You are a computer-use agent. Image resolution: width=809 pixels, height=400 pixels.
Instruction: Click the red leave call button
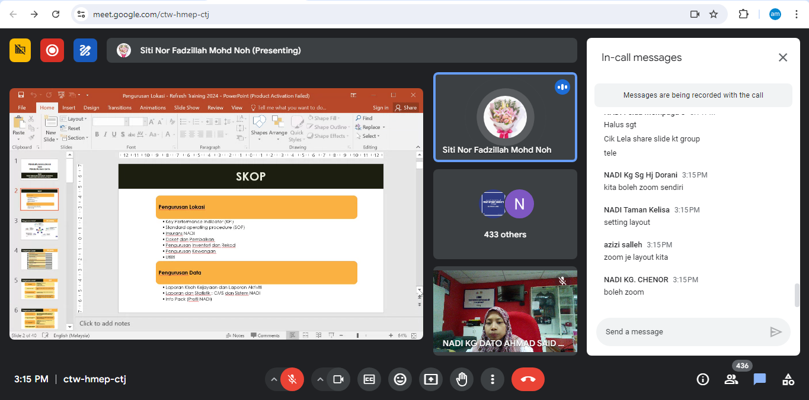tap(527, 379)
